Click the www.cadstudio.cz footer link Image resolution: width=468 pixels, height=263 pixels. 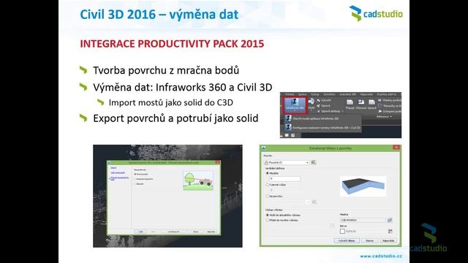(x=381, y=256)
